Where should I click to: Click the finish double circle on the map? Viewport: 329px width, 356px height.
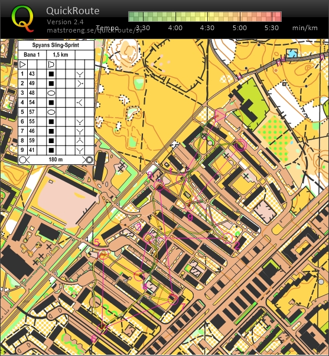pyautogui.click(x=240, y=145)
